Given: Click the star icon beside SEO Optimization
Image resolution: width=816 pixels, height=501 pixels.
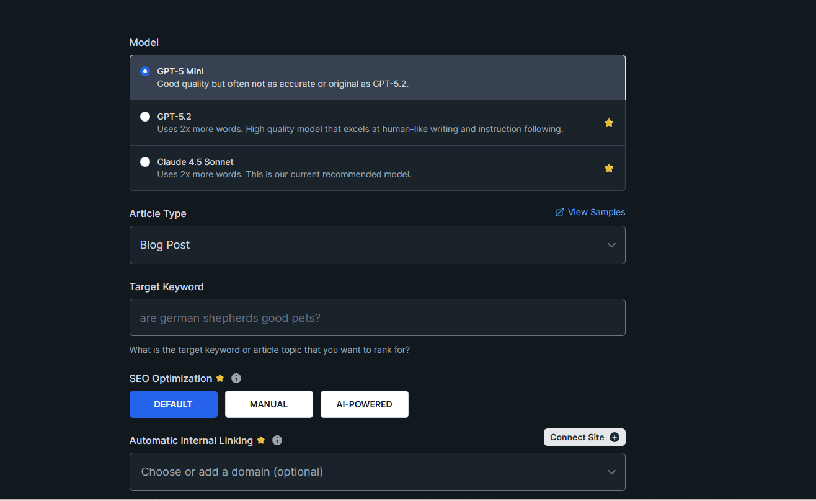Looking at the screenshot, I should tap(220, 378).
